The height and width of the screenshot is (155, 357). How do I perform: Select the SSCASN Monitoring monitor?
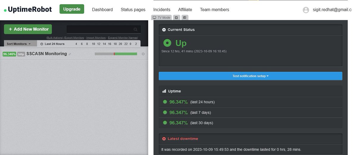pos(47,54)
